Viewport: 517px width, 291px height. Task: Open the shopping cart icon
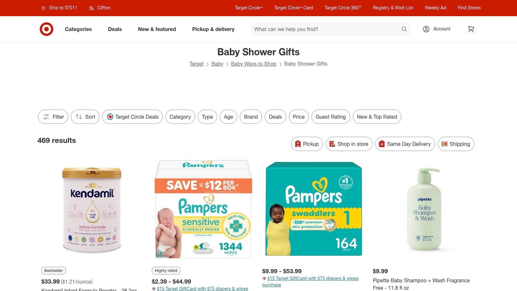[471, 29]
